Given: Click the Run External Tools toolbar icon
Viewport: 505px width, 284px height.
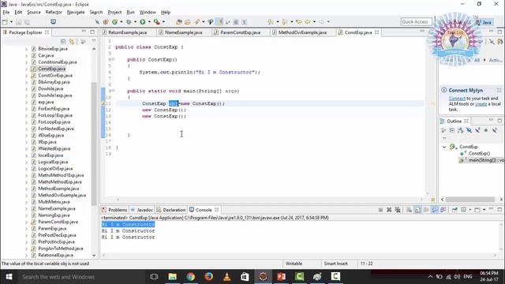Looking at the screenshot, I should click(156, 22).
